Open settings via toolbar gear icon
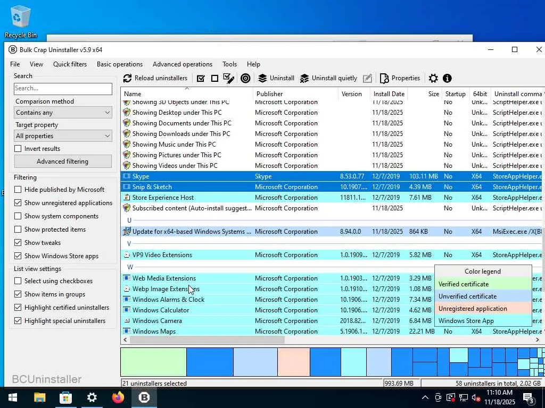 [433, 79]
